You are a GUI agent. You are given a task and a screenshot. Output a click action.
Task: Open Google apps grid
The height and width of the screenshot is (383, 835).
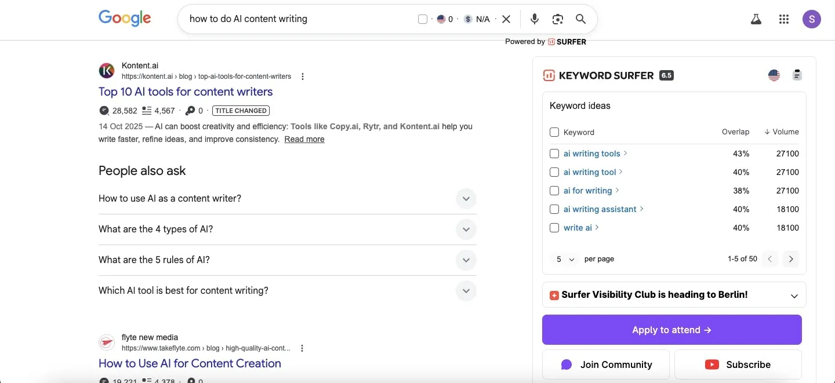[x=784, y=19]
